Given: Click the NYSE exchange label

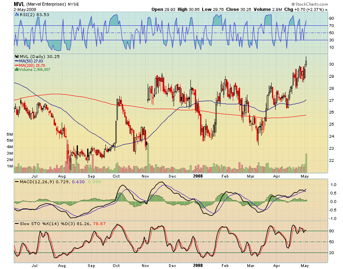Looking at the screenshot, I should [x=73, y=4].
